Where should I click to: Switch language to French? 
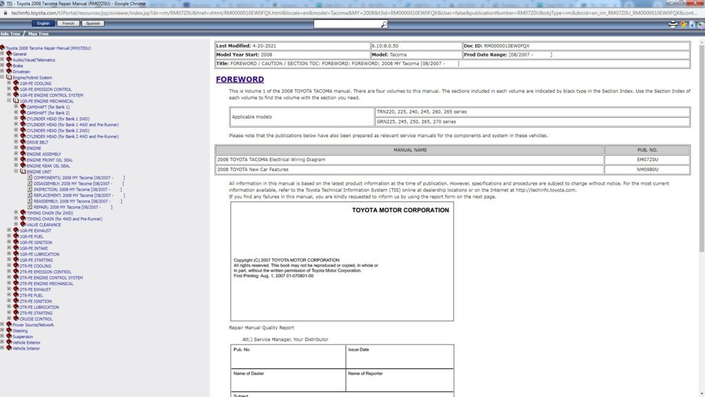point(68,23)
